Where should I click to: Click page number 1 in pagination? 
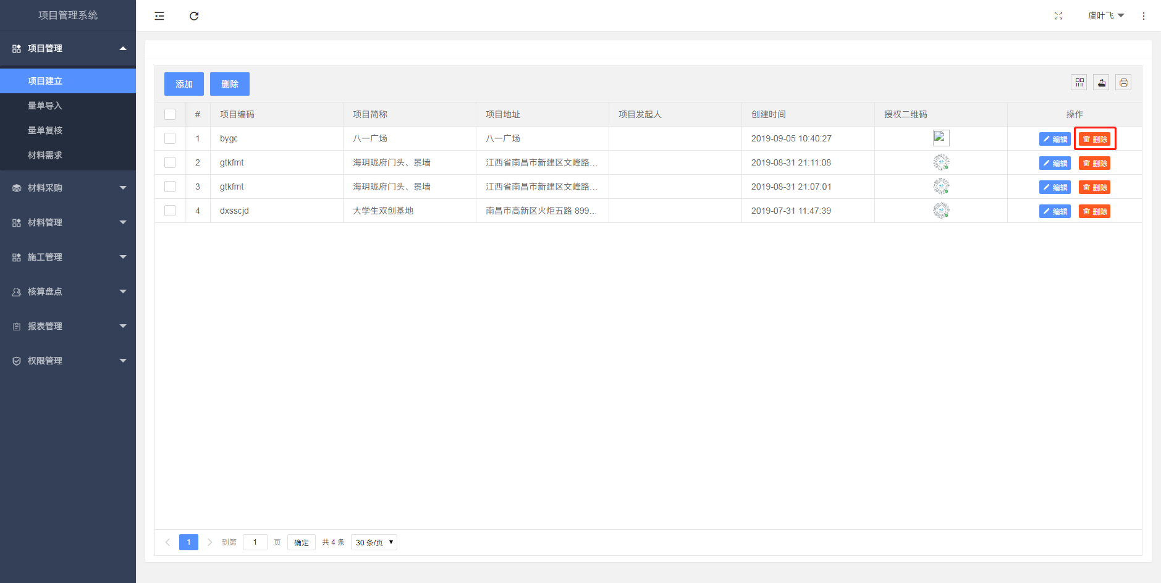pos(188,542)
